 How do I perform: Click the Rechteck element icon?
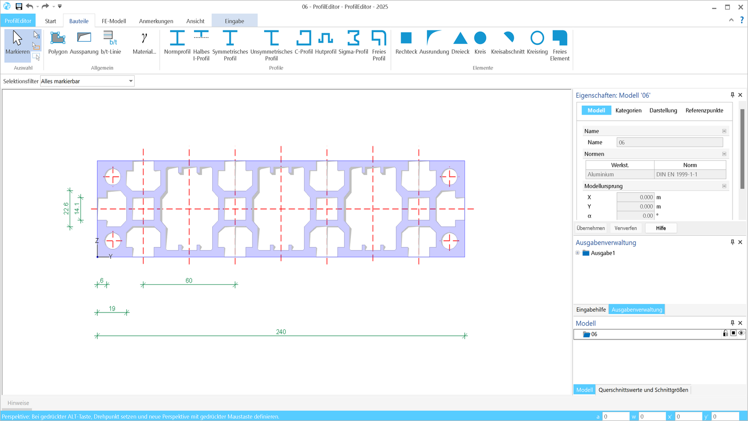406,43
